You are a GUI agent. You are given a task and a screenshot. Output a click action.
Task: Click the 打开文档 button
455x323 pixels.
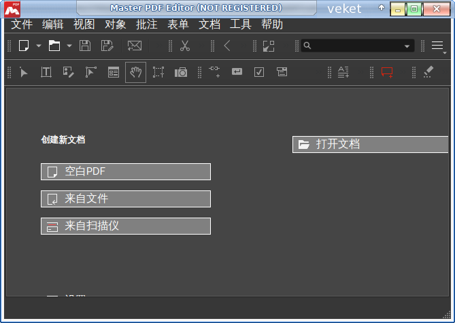pos(371,144)
